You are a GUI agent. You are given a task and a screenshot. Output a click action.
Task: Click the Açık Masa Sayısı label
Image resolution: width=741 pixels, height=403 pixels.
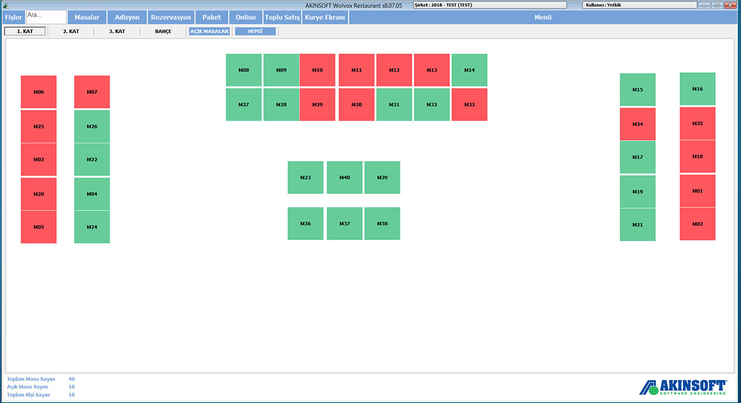(27, 387)
